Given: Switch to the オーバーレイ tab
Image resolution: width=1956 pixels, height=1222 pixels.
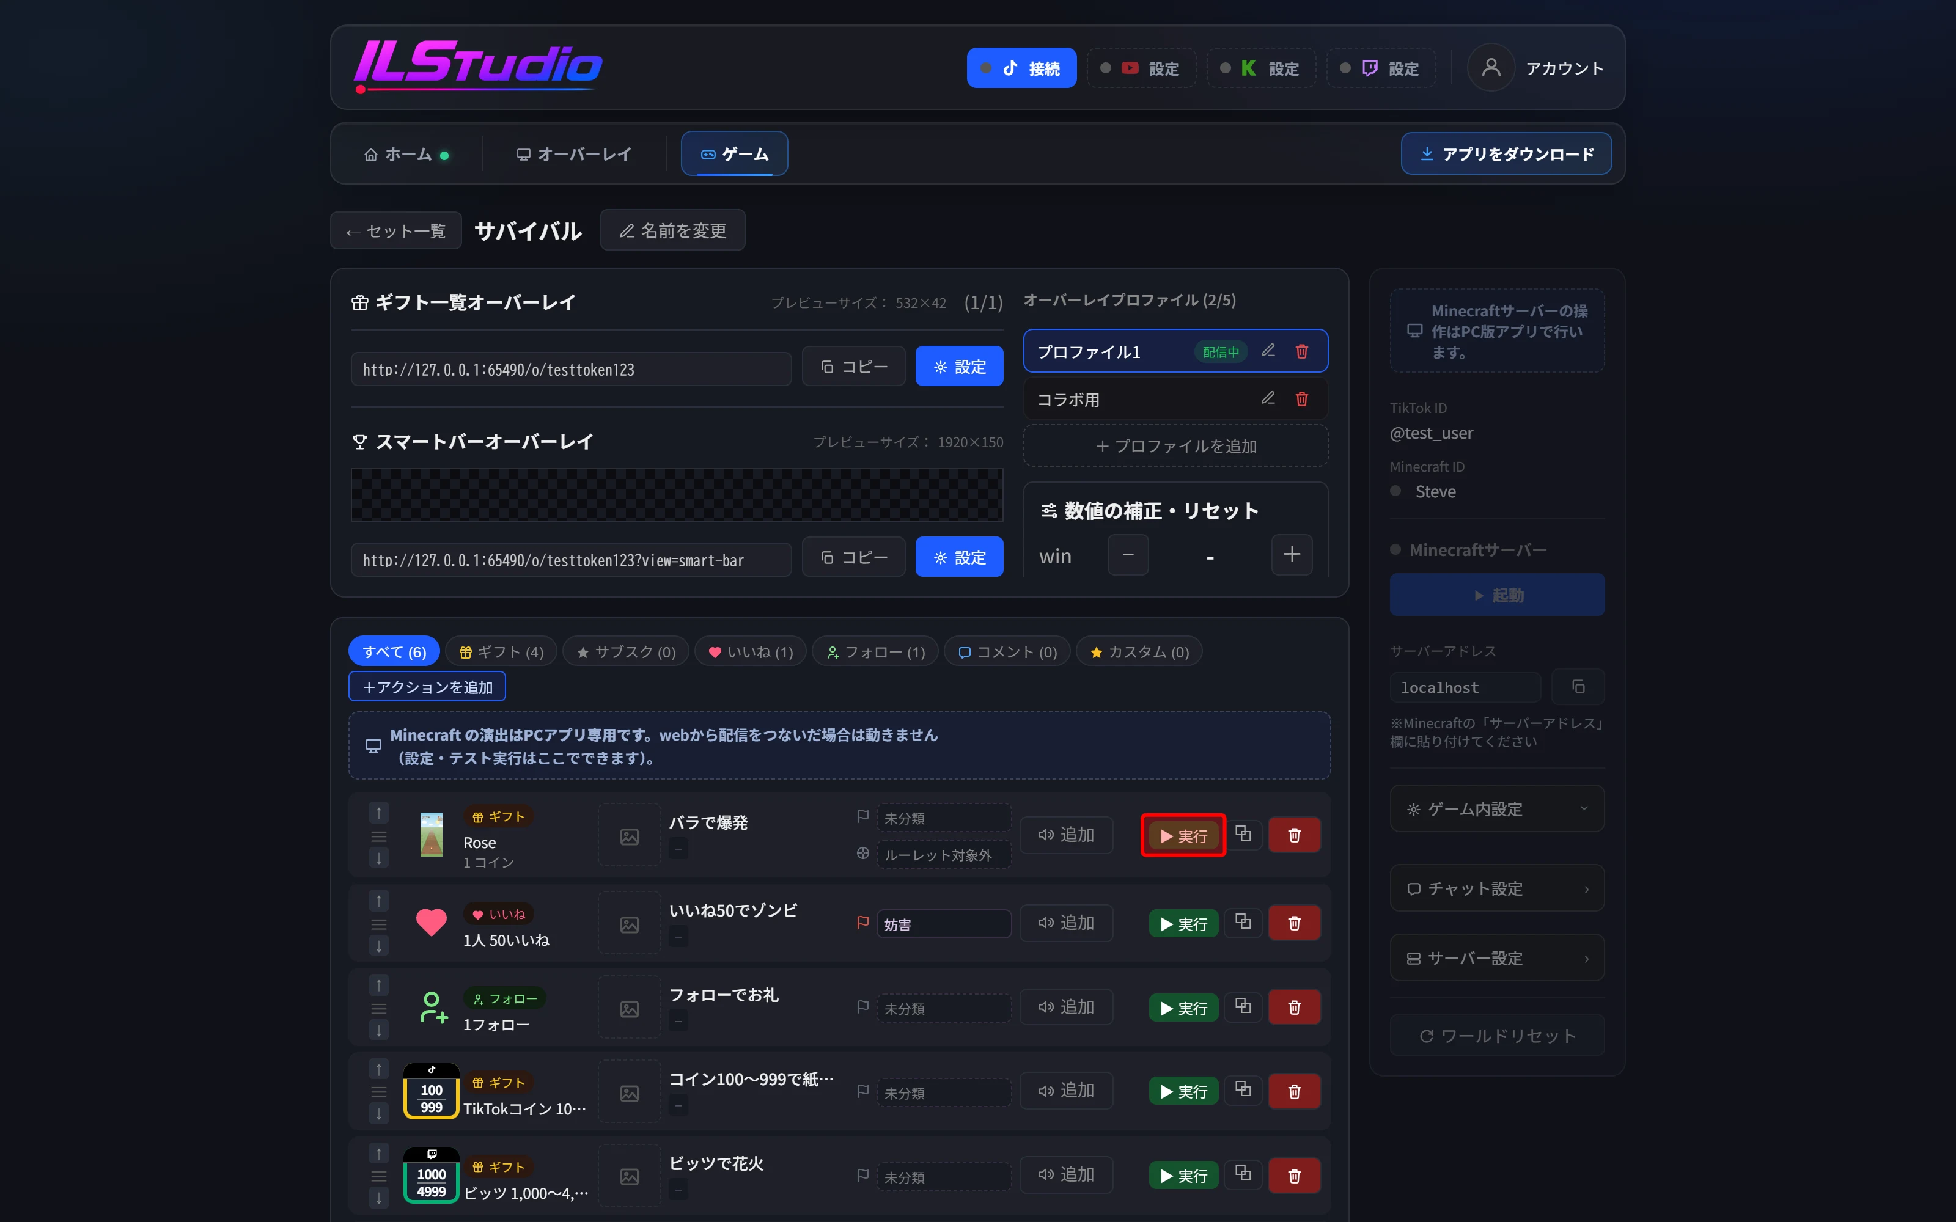Looking at the screenshot, I should pyautogui.click(x=574, y=153).
